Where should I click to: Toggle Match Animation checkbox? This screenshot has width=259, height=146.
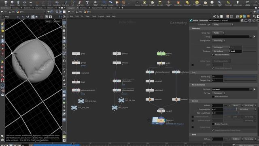[213, 97]
